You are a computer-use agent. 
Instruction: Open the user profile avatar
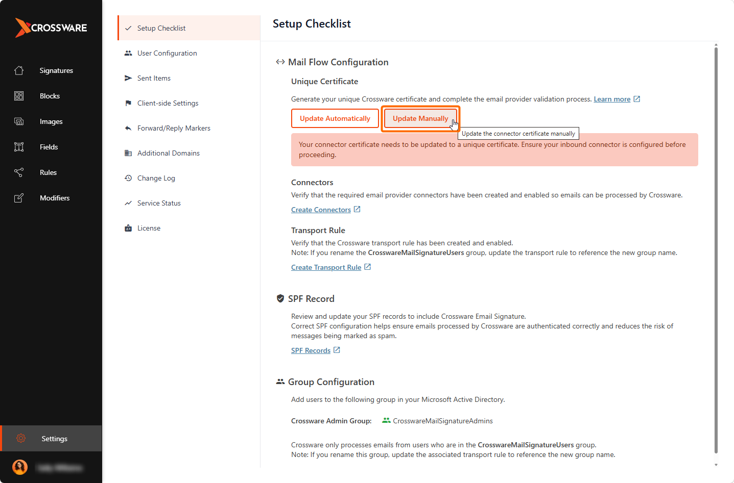tap(20, 467)
